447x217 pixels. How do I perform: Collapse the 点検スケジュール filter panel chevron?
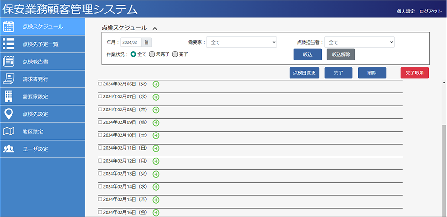pos(155,29)
